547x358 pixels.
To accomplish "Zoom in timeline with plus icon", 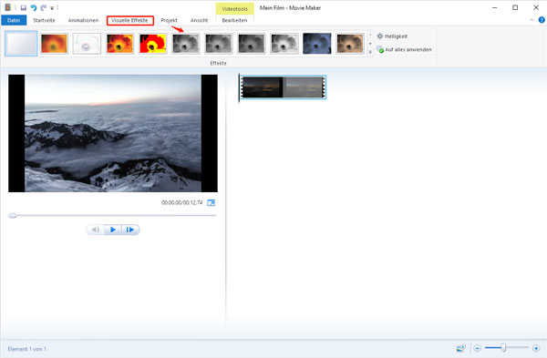I will [536, 348].
